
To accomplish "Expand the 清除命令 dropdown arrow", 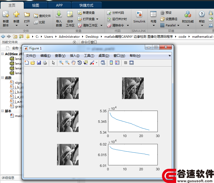I will click(x=128, y=25).
